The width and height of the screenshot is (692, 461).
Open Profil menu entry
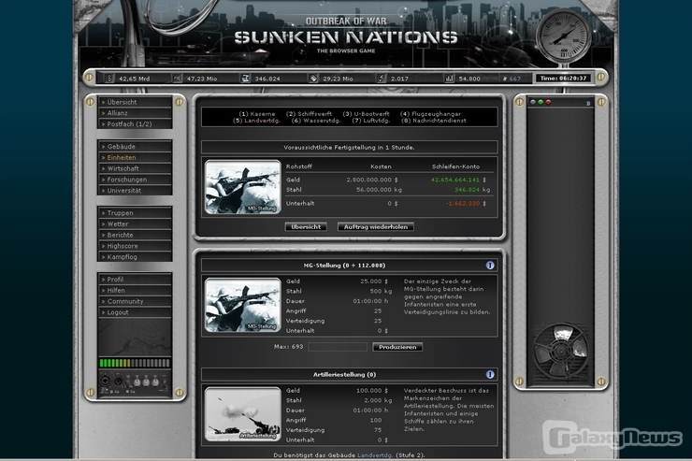(135, 280)
